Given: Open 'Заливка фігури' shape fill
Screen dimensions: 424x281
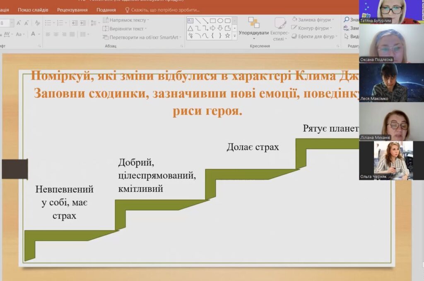Looking at the screenshot, I should (x=313, y=20).
